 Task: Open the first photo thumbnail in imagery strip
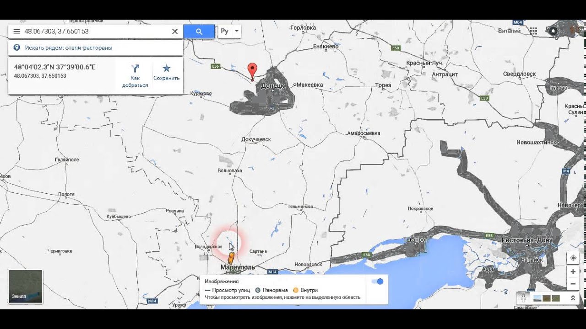click(537, 298)
